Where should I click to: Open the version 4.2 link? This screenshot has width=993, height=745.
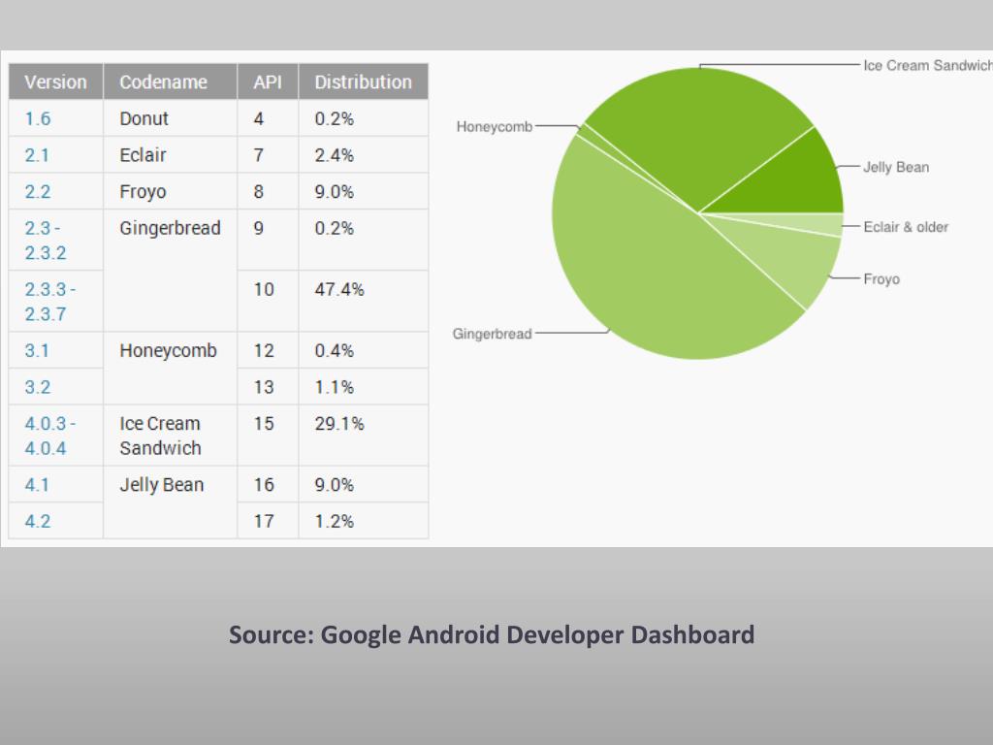point(38,521)
